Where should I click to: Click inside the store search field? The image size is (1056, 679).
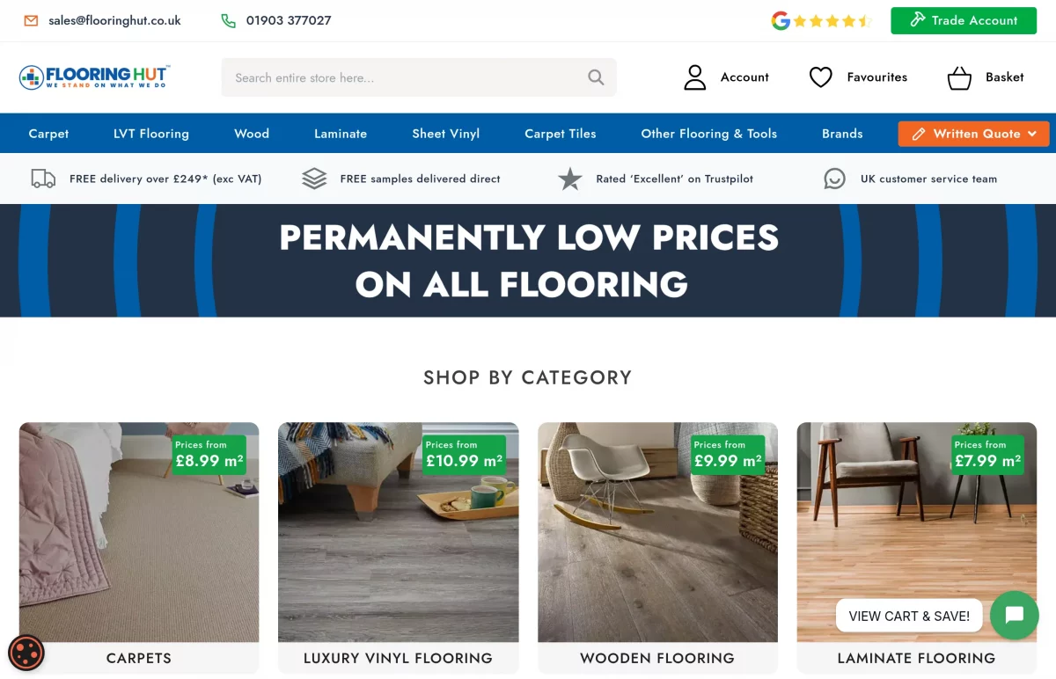coord(396,77)
